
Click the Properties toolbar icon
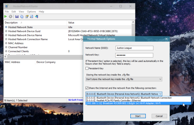(x=27, y=17)
